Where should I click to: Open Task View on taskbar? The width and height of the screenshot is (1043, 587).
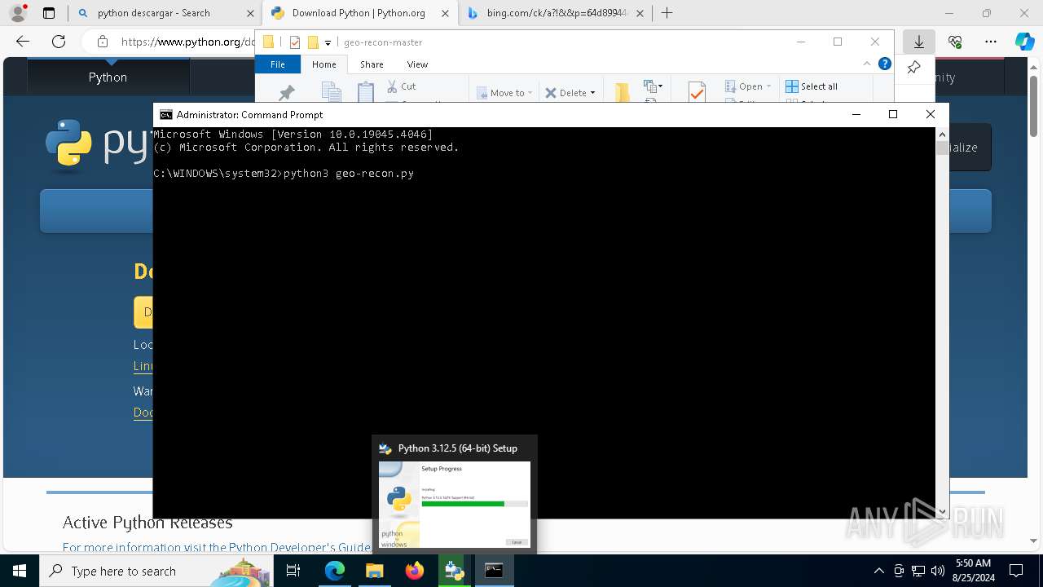point(293,571)
